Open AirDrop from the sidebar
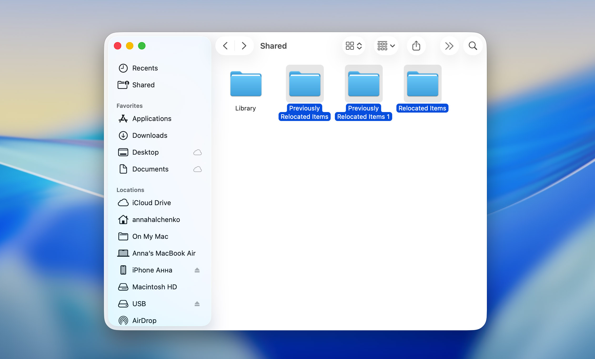 pos(144,321)
